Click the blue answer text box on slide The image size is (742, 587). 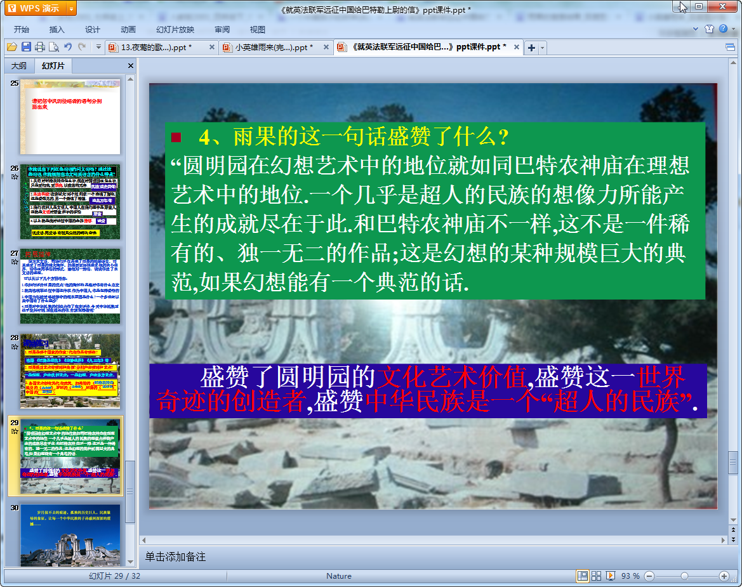click(x=428, y=390)
